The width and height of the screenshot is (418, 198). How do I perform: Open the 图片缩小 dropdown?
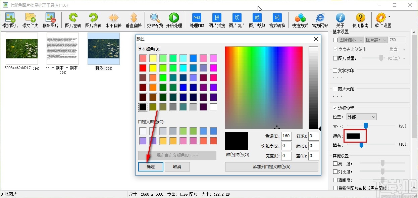(351, 40)
